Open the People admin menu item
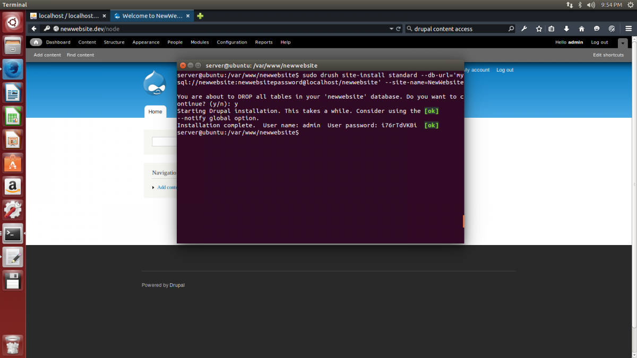The width and height of the screenshot is (637, 358). pyautogui.click(x=175, y=42)
